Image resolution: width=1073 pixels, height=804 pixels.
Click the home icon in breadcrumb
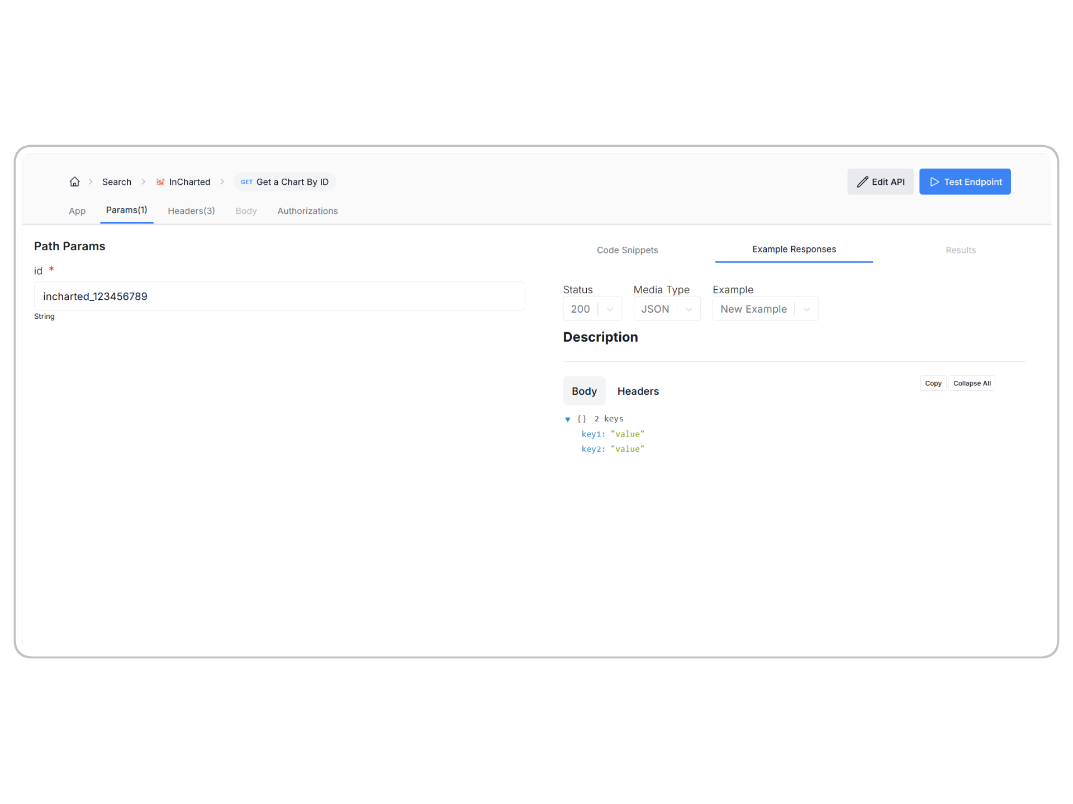pos(74,182)
